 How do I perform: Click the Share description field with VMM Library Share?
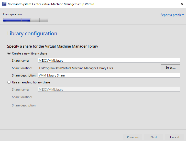pos(109,75)
